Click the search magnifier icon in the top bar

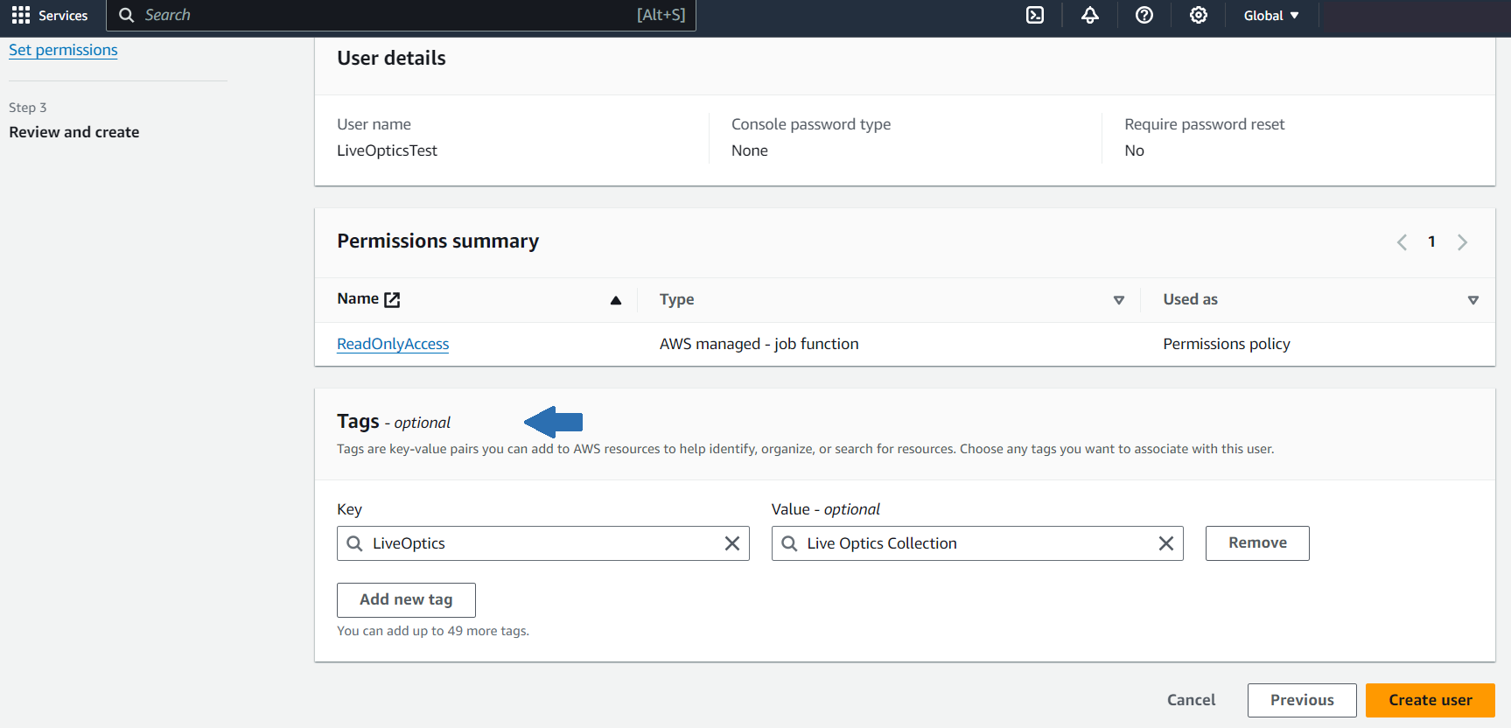pos(126,15)
